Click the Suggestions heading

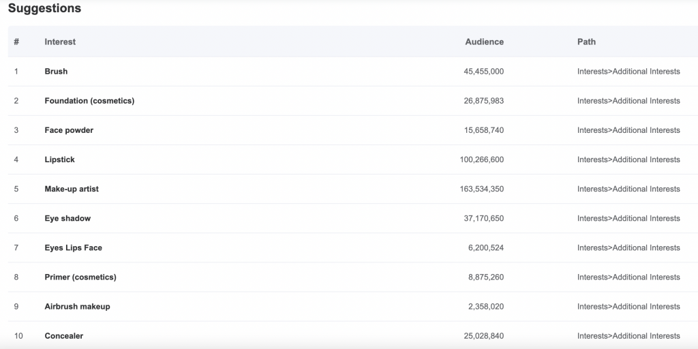click(44, 8)
